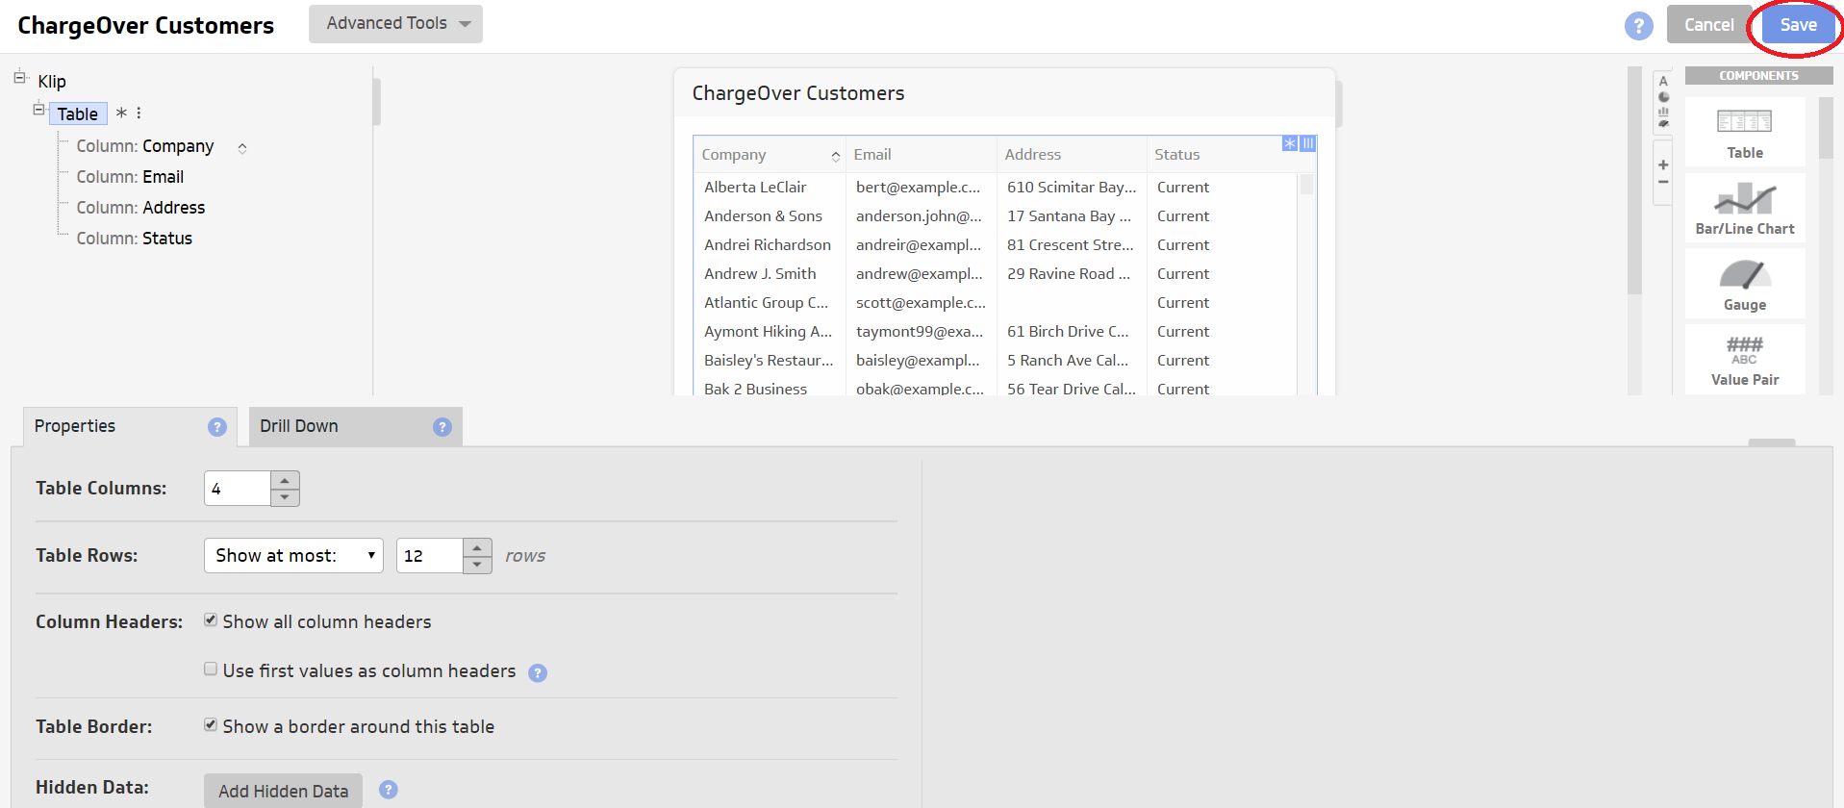Select the pie chart category icon
Viewport: 1844px width, 808px height.
coord(1663,97)
